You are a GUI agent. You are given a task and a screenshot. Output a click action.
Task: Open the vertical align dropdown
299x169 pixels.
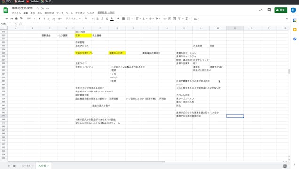144,19
